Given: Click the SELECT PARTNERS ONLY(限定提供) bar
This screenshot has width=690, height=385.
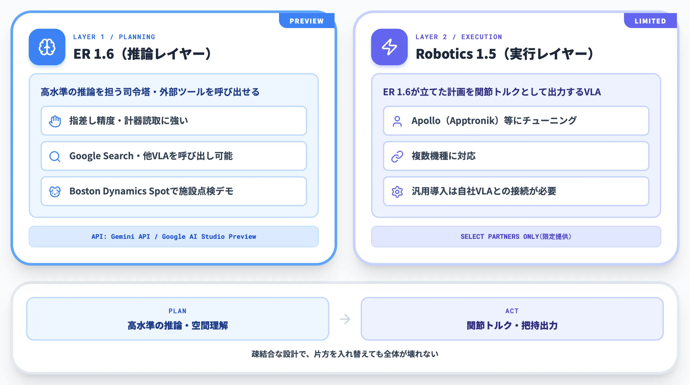Looking at the screenshot, I should point(516,237).
